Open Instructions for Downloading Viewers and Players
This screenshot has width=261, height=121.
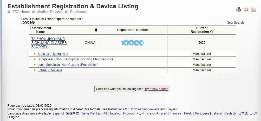coord(142,109)
